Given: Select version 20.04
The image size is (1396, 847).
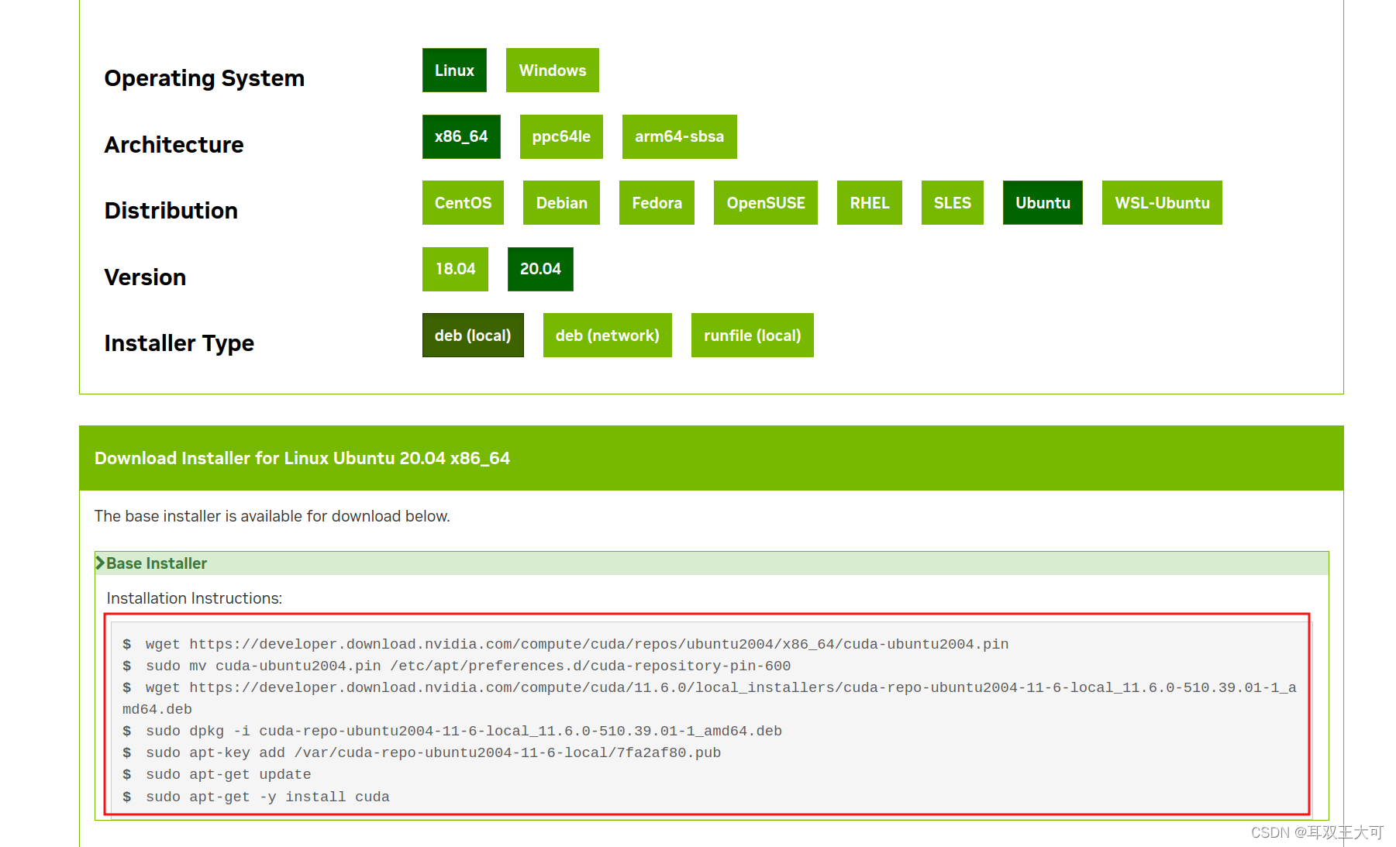Looking at the screenshot, I should pos(540,269).
